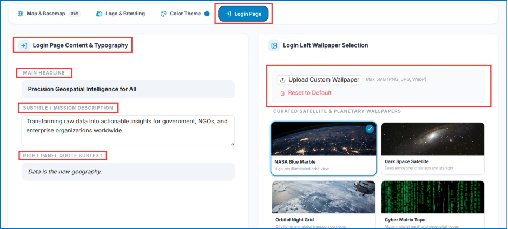The image size is (508, 229).
Task: Click the OSM badge on Map & Basemap
Action: (75, 14)
